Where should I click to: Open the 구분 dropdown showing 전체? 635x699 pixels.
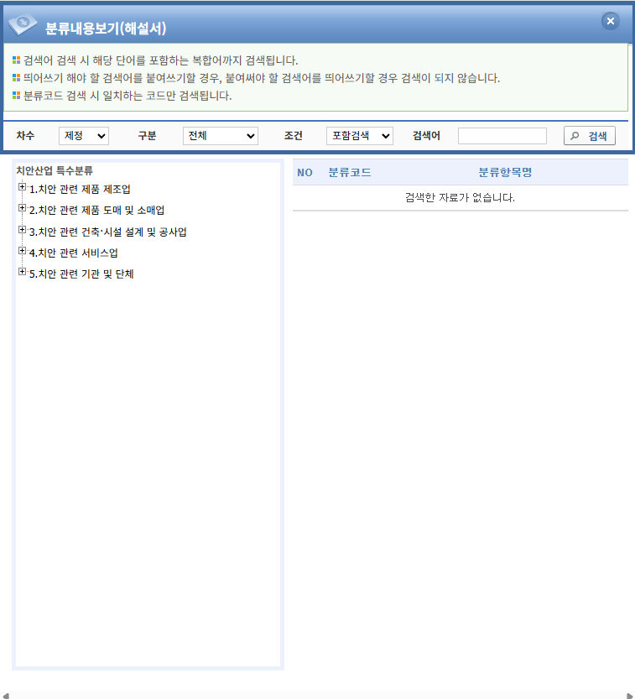[220, 136]
